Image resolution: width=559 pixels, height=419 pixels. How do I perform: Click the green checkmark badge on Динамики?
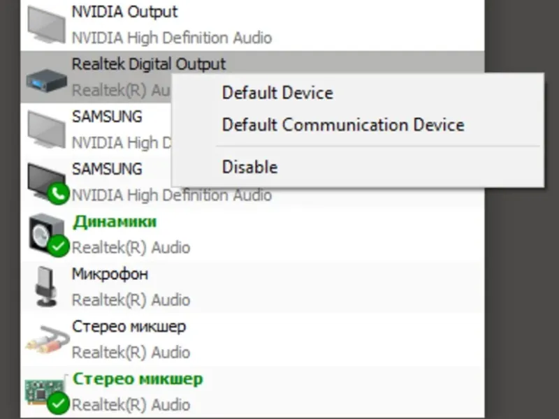pyautogui.click(x=59, y=246)
